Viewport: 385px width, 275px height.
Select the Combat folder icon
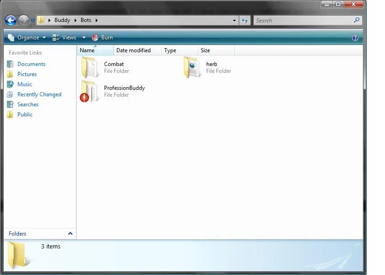tap(90, 67)
